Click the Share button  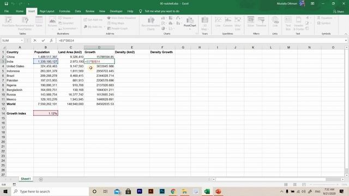point(339,11)
